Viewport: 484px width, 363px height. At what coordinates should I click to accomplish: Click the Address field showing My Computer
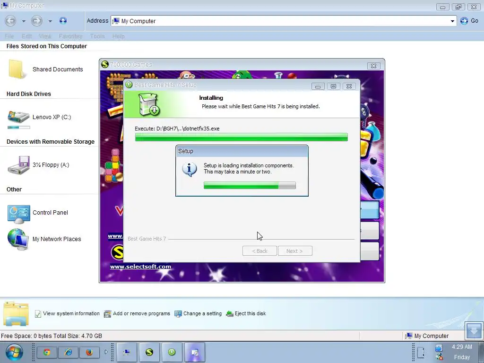(x=284, y=21)
